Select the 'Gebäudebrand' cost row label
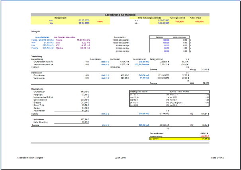Screen dimensions: 241x170 (x=42, y=100)
